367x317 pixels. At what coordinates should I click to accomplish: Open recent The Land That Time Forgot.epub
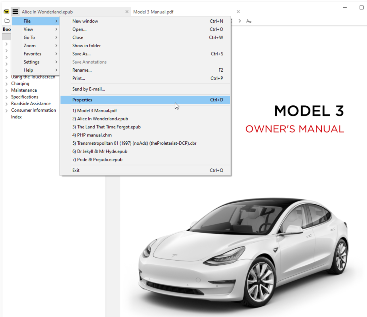pyautogui.click(x=145, y=127)
